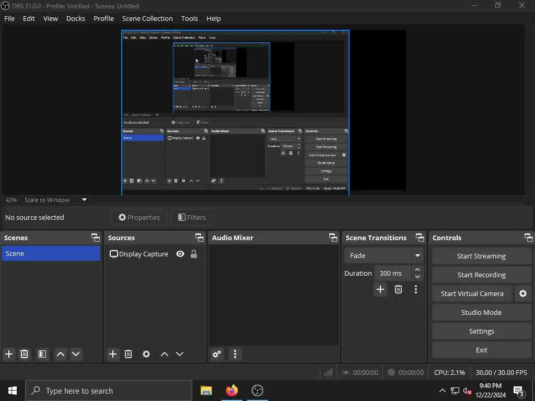Decrease transition duration with down arrow
The width and height of the screenshot is (535, 401).
417,277
